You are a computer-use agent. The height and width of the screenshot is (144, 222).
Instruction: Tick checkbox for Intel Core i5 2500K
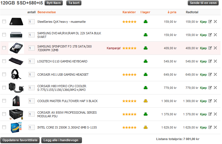4,127
